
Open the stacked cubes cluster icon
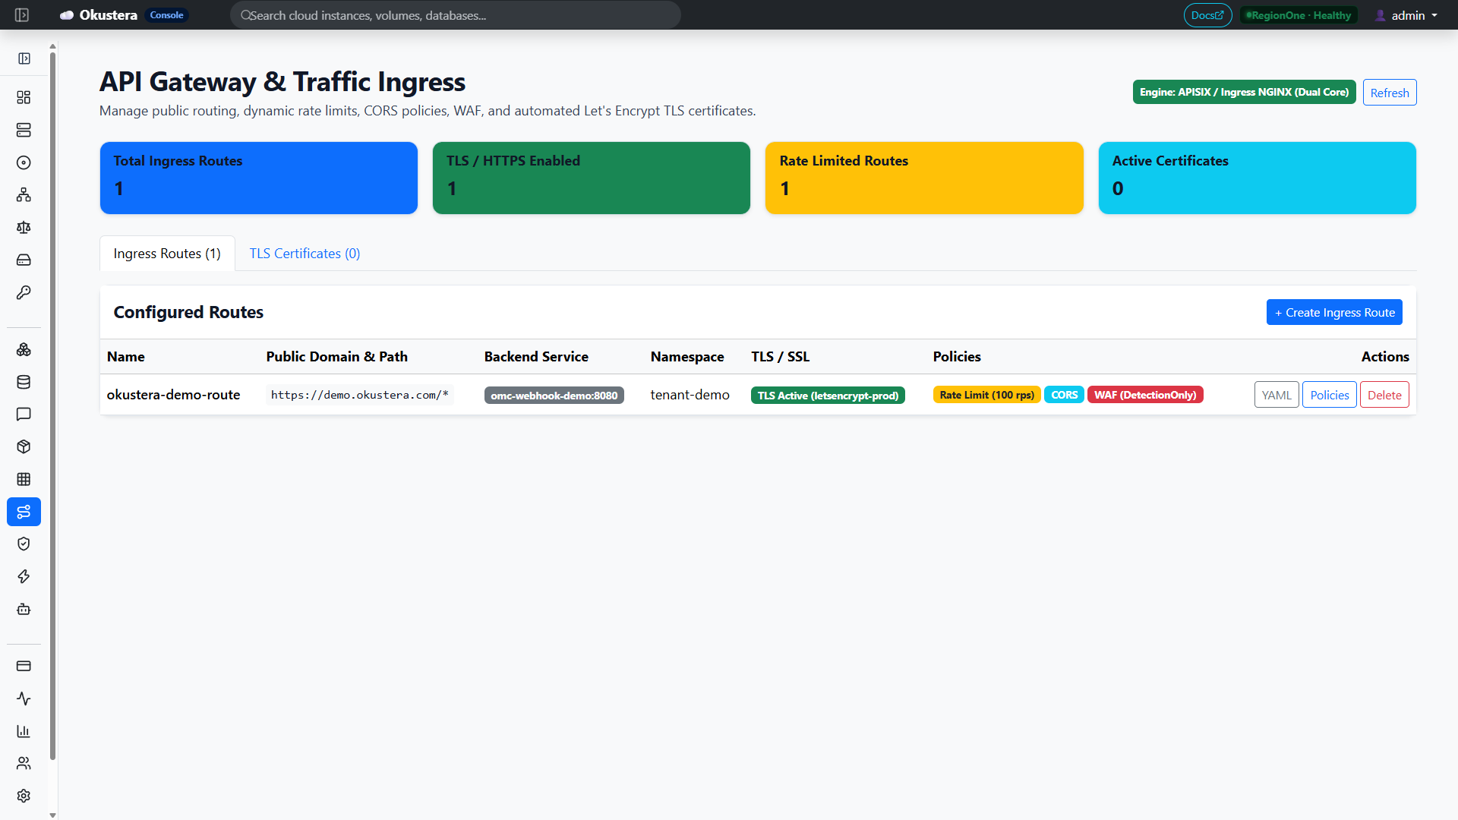pos(24,349)
